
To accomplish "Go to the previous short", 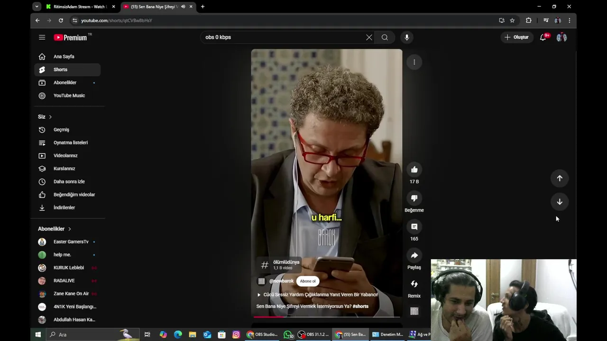I will 560,178.
